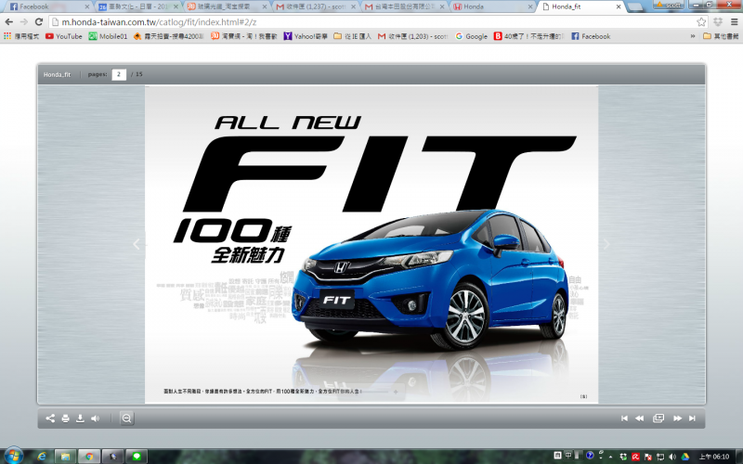Open the Facebook bookmark in bookmarks bar
The width and height of the screenshot is (743, 464).
pos(591,36)
